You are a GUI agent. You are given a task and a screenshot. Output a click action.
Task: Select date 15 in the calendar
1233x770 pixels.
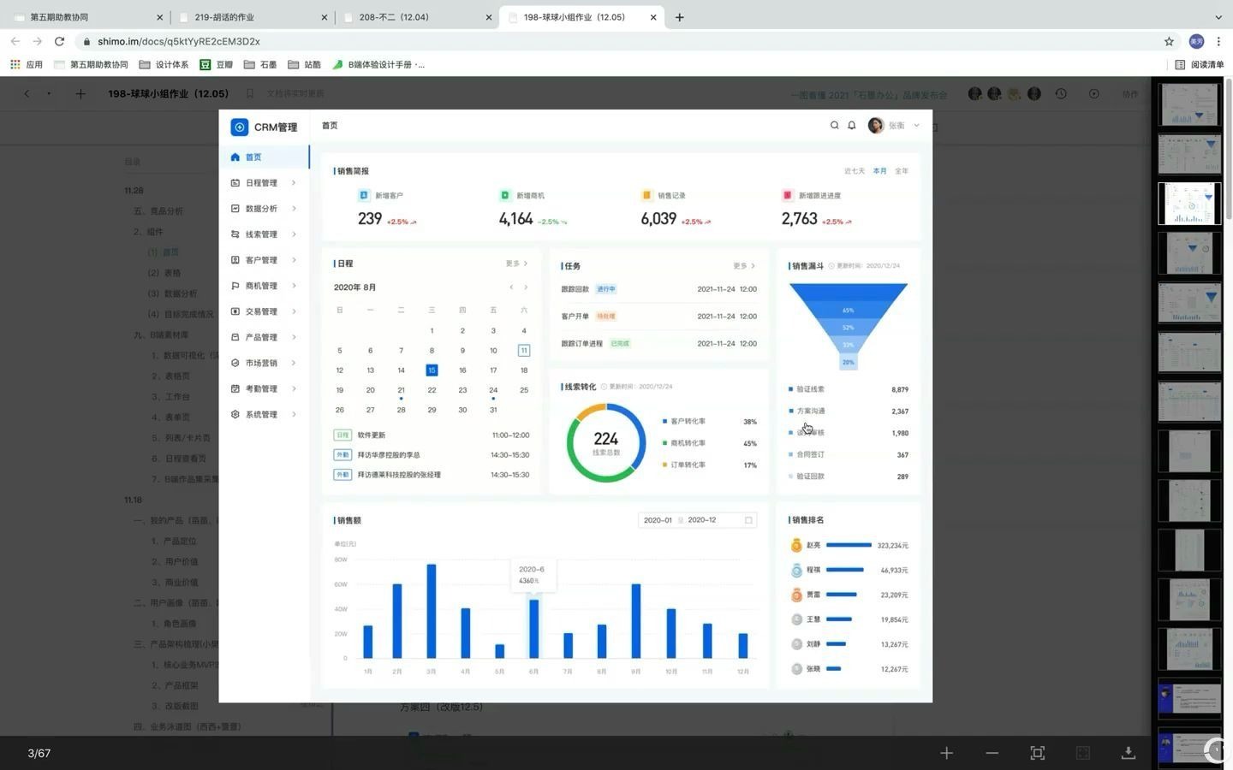(x=432, y=370)
